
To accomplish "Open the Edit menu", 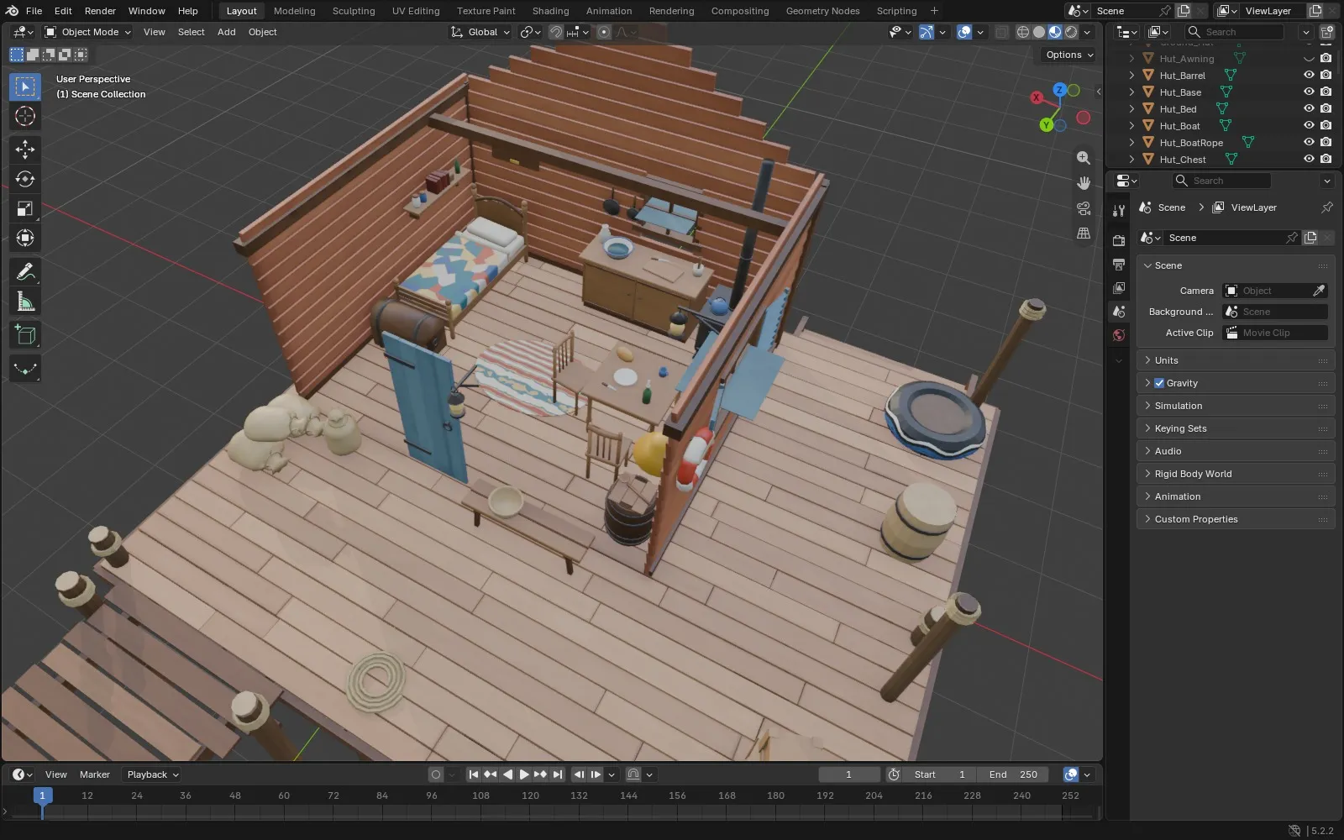I will click(63, 11).
